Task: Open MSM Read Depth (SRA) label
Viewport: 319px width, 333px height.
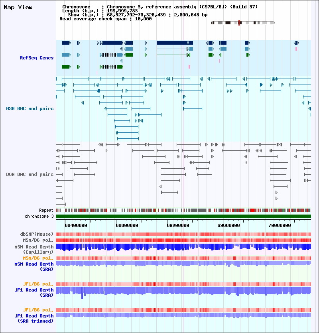Action: point(34,266)
